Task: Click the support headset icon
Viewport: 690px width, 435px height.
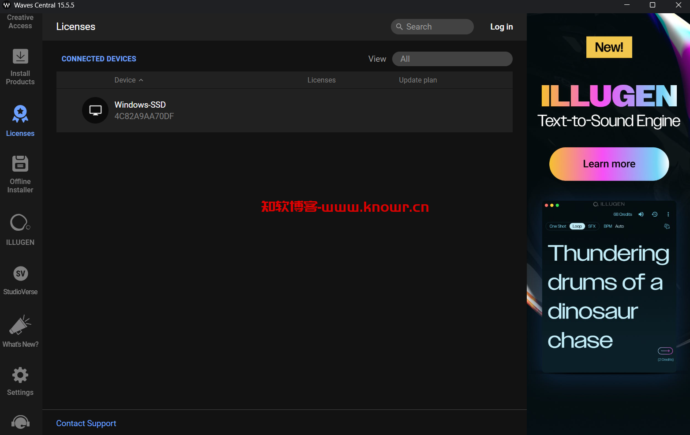Action: pos(20,423)
